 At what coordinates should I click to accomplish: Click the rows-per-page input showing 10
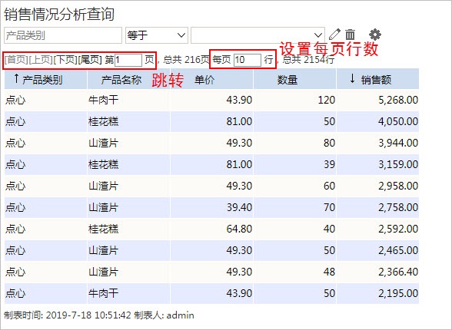click(248, 60)
